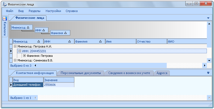
Task: Open the Файл menu
Action: 10,11
